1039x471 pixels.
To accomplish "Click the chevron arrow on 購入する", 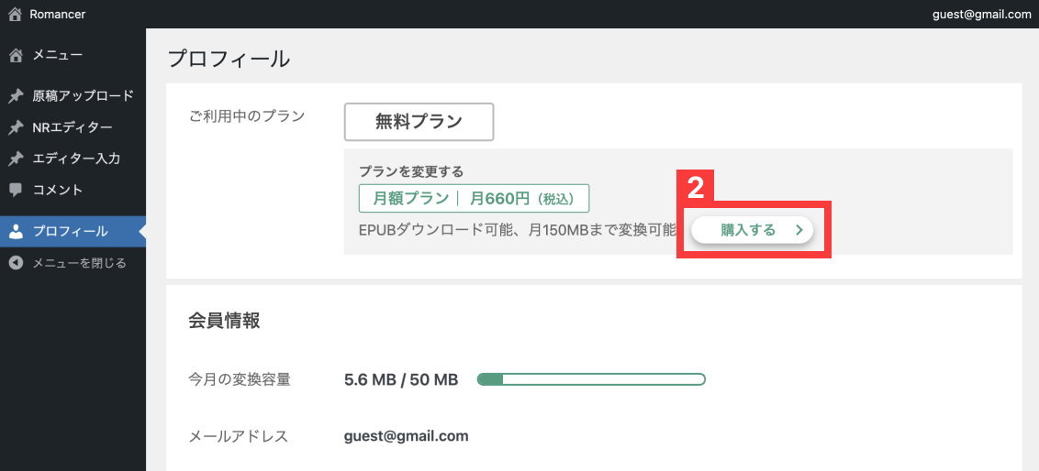I will tap(799, 230).
